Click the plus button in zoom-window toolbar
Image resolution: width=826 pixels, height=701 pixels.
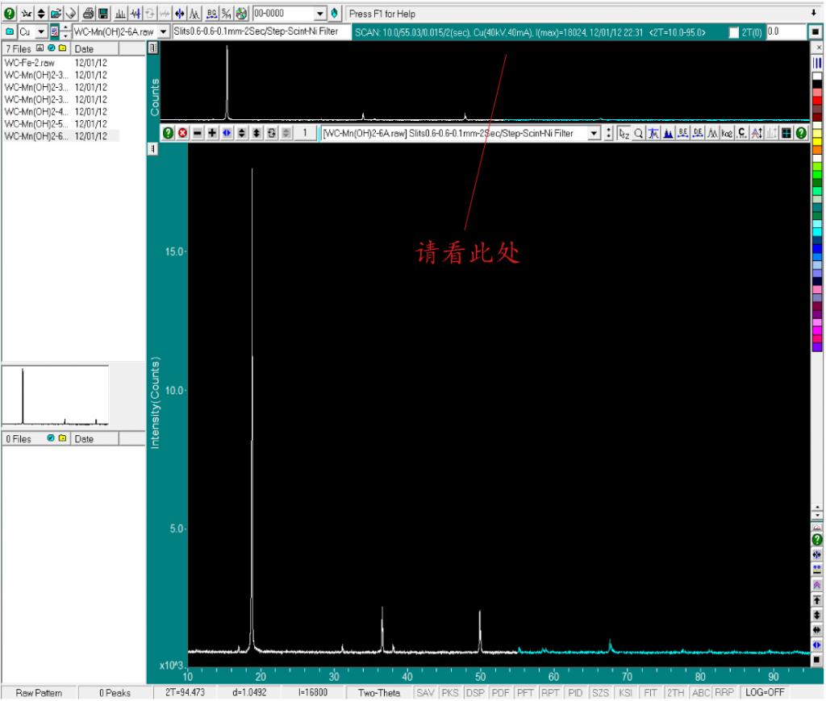click(x=212, y=133)
